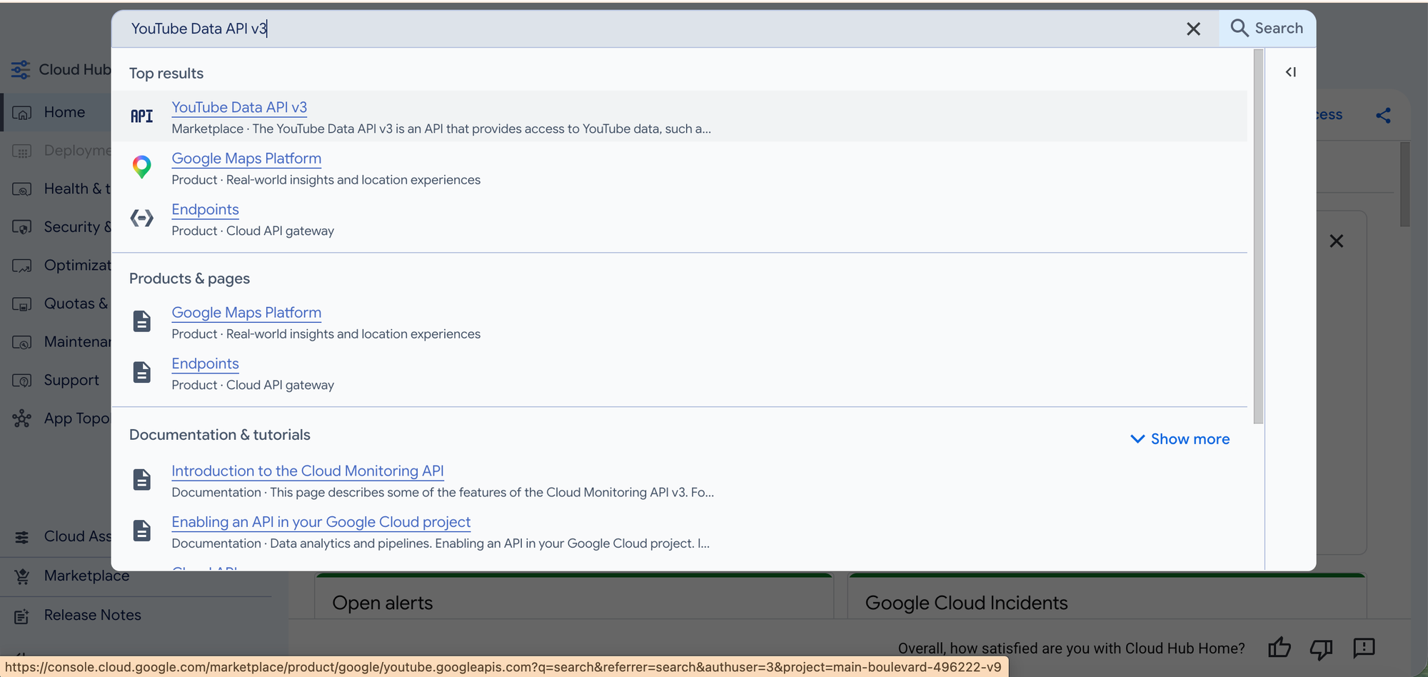The width and height of the screenshot is (1428, 677).
Task: Open Endpoints under Products & pages
Action: click(x=205, y=363)
